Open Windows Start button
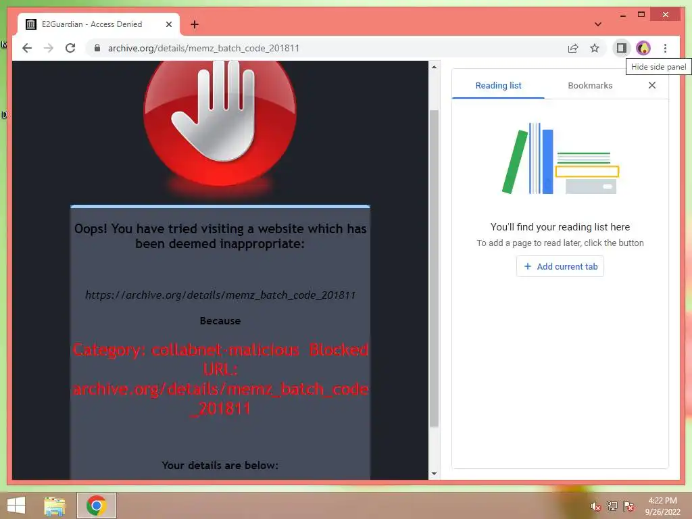Viewport: 692px width, 519px height. pos(16,505)
